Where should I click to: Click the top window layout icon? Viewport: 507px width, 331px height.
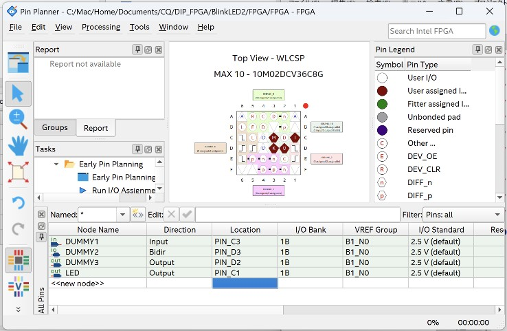[x=18, y=63]
